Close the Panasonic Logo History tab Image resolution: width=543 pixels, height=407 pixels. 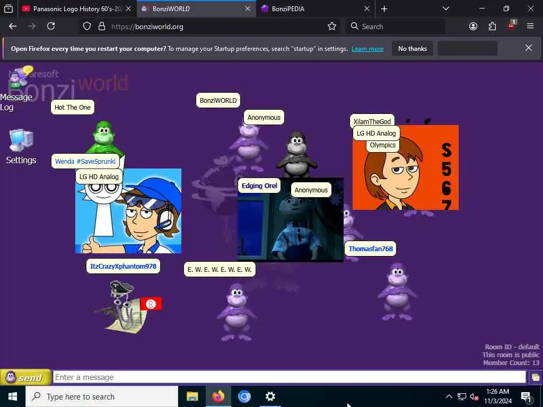click(x=128, y=8)
